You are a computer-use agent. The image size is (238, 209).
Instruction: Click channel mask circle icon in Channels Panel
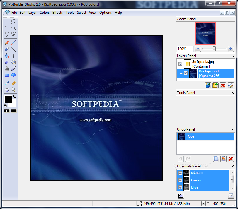pos(181,196)
